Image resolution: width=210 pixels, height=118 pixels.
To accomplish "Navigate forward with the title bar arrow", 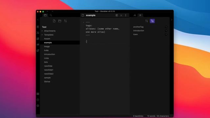I will point(52,11).
